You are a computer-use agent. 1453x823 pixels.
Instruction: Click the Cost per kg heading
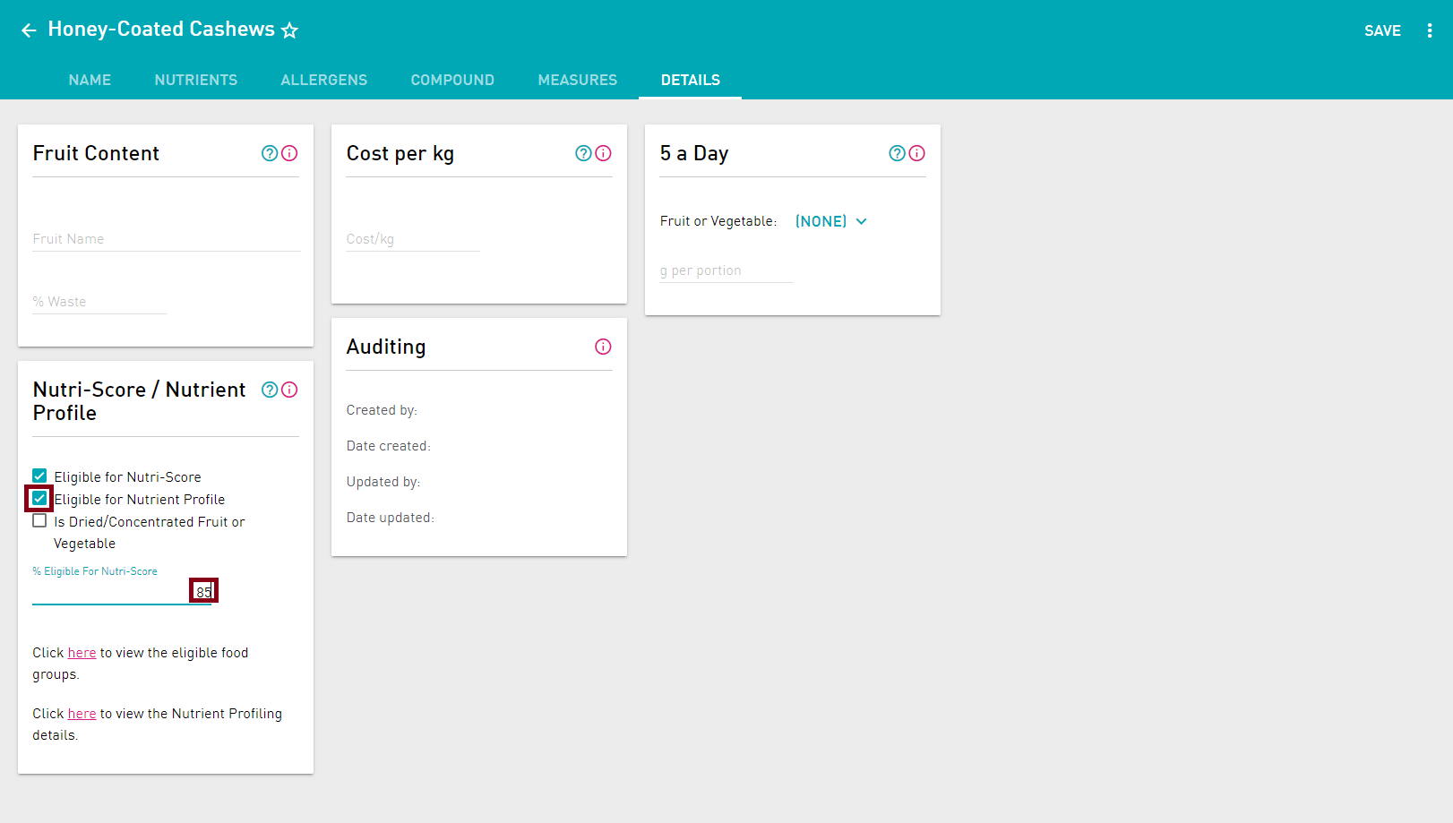(400, 153)
